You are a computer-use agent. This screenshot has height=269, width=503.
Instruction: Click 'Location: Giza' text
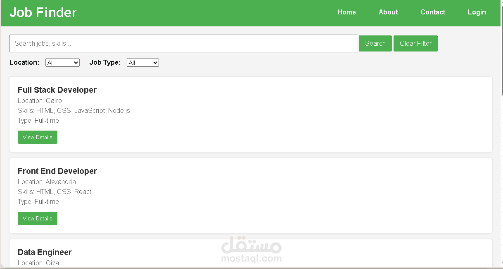[x=38, y=263]
